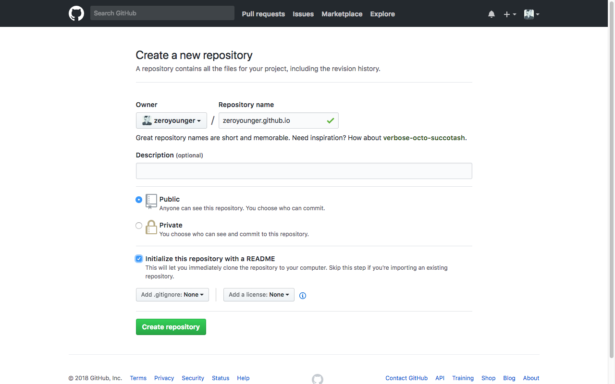Click the green checkmark beside repository name

[x=331, y=120]
